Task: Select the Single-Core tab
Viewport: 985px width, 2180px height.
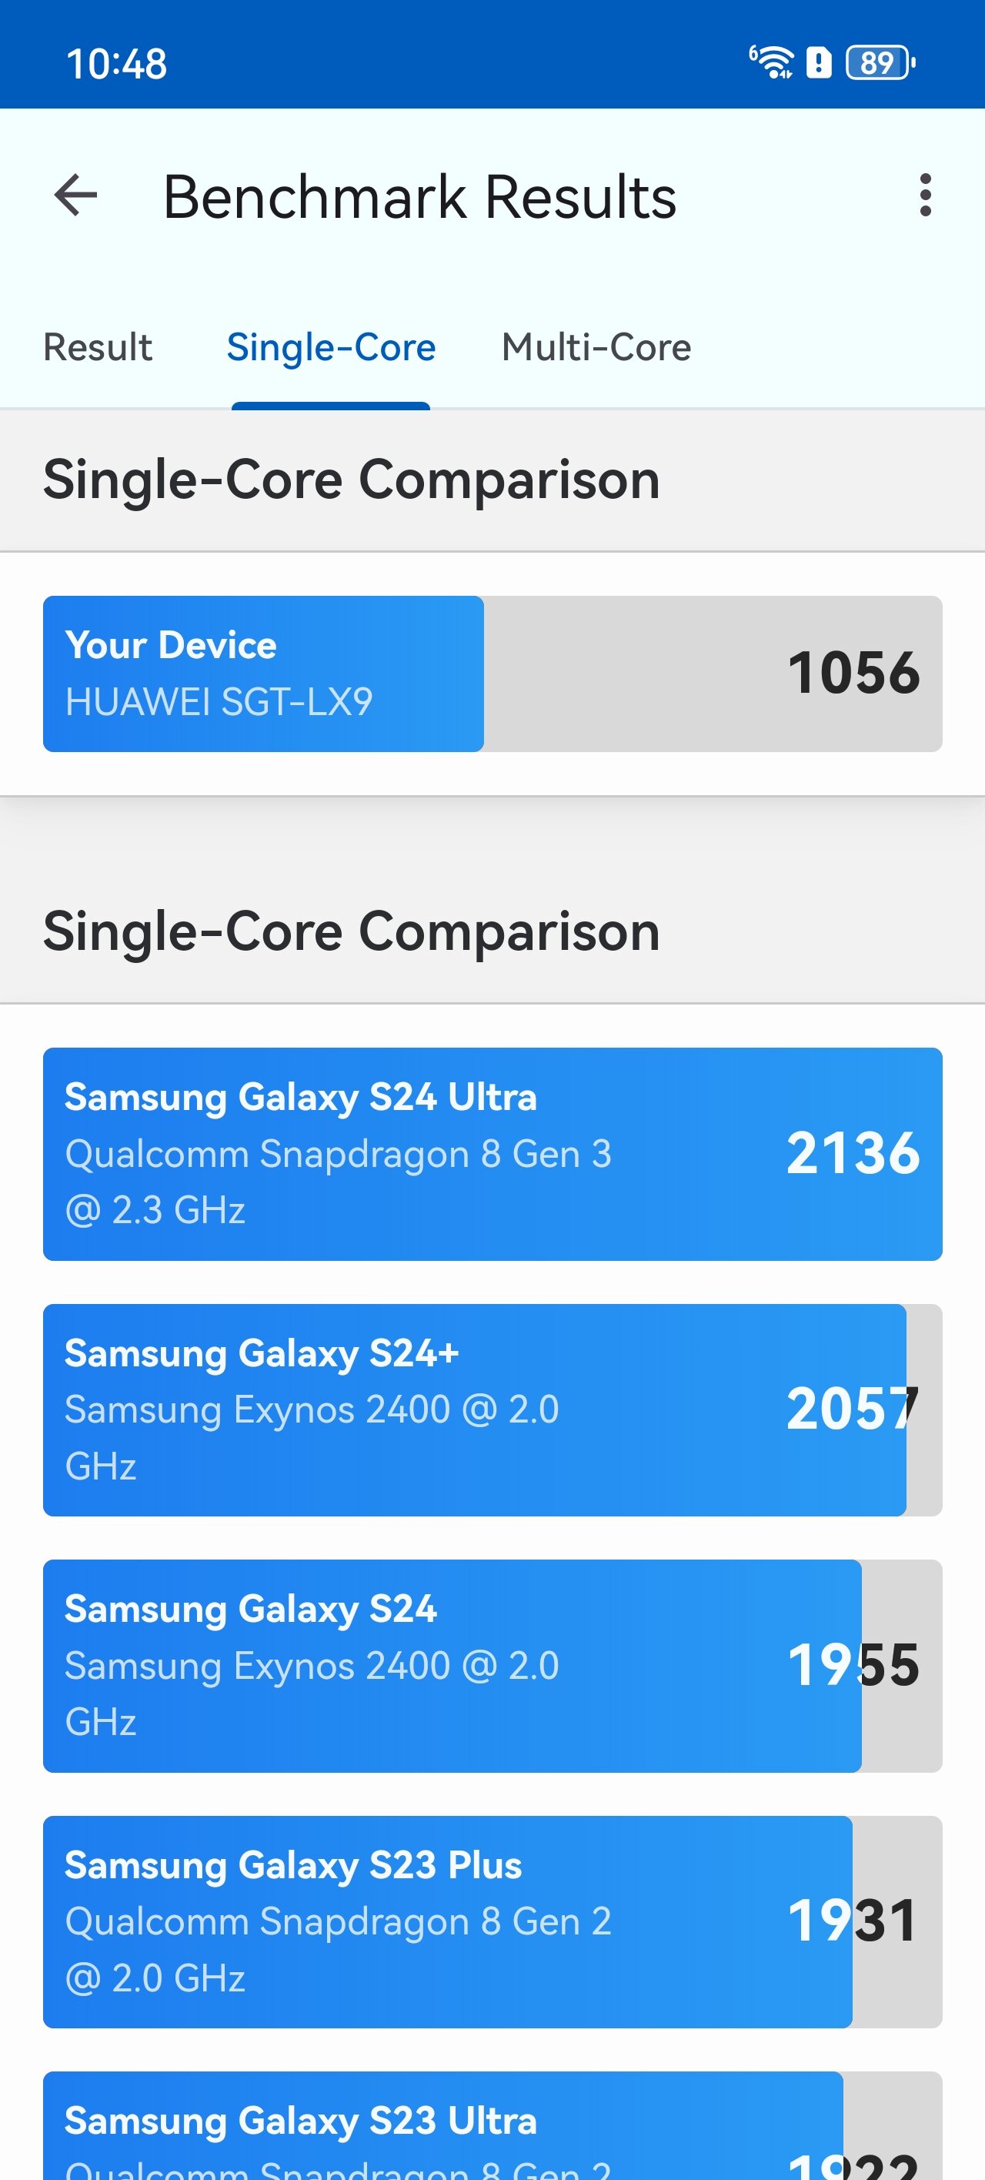Action: tap(331, 347)
